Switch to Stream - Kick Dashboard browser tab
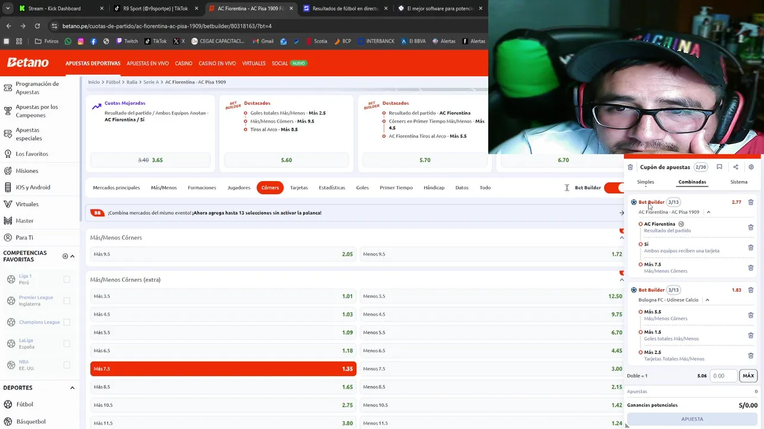This screenshot has width=764, height=429. pos(62,8)
